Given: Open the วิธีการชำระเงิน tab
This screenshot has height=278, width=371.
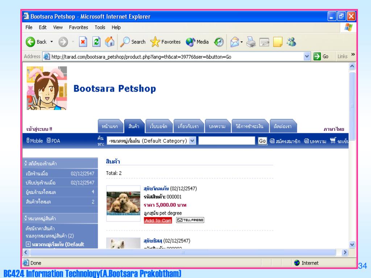Looking at the screenshot, I should click(250, 126).
